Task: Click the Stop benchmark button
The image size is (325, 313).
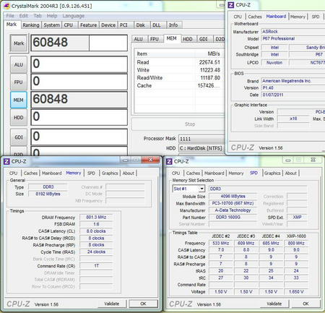Action: 190,124
